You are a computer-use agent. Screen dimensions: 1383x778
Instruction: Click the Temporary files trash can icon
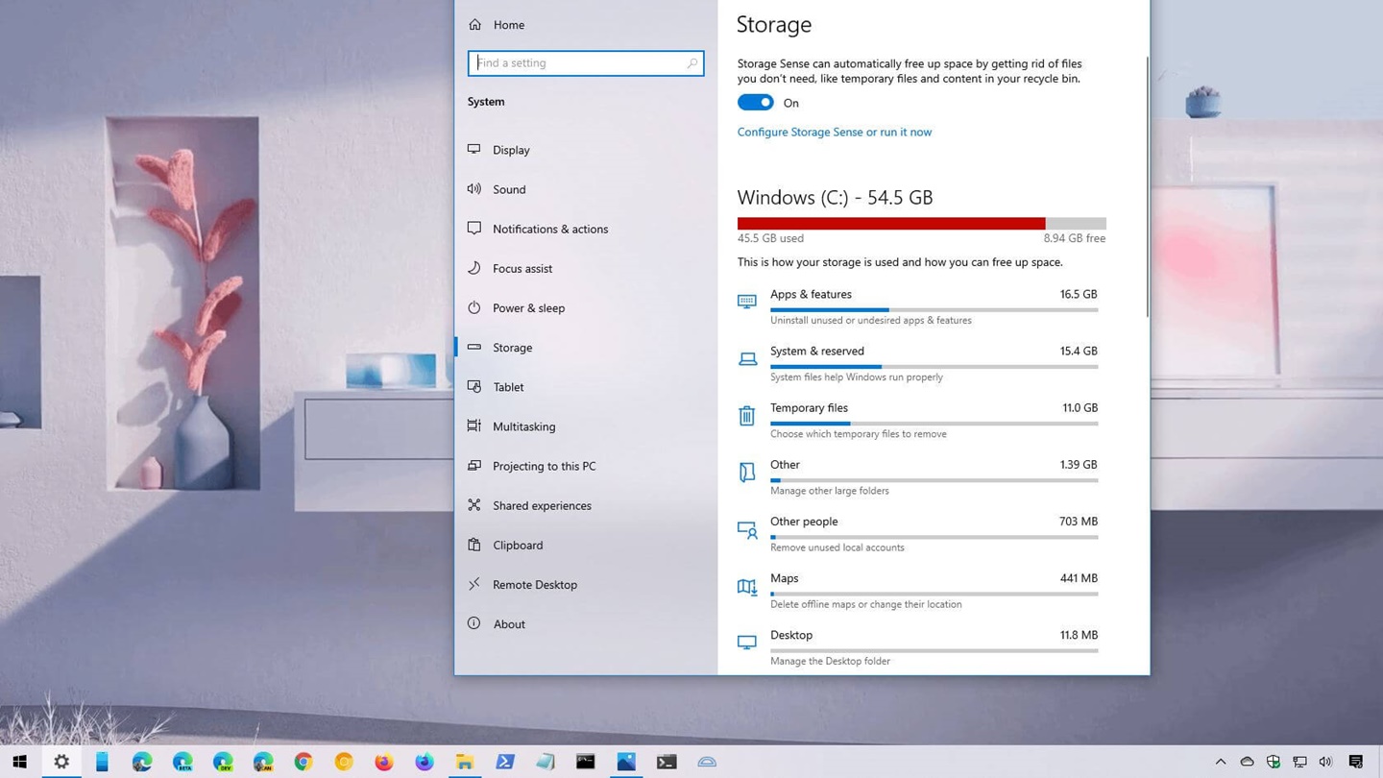pos(746,416)
